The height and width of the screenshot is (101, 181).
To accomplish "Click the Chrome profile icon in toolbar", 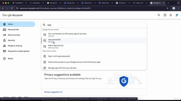I will [174, 8].
